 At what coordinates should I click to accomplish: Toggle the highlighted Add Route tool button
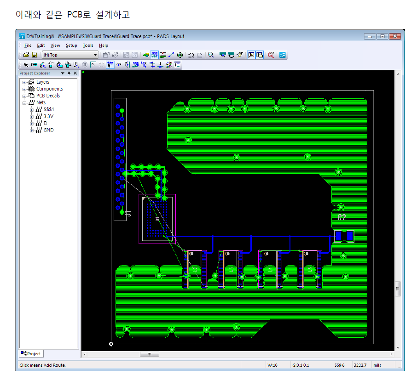(110, 65)
